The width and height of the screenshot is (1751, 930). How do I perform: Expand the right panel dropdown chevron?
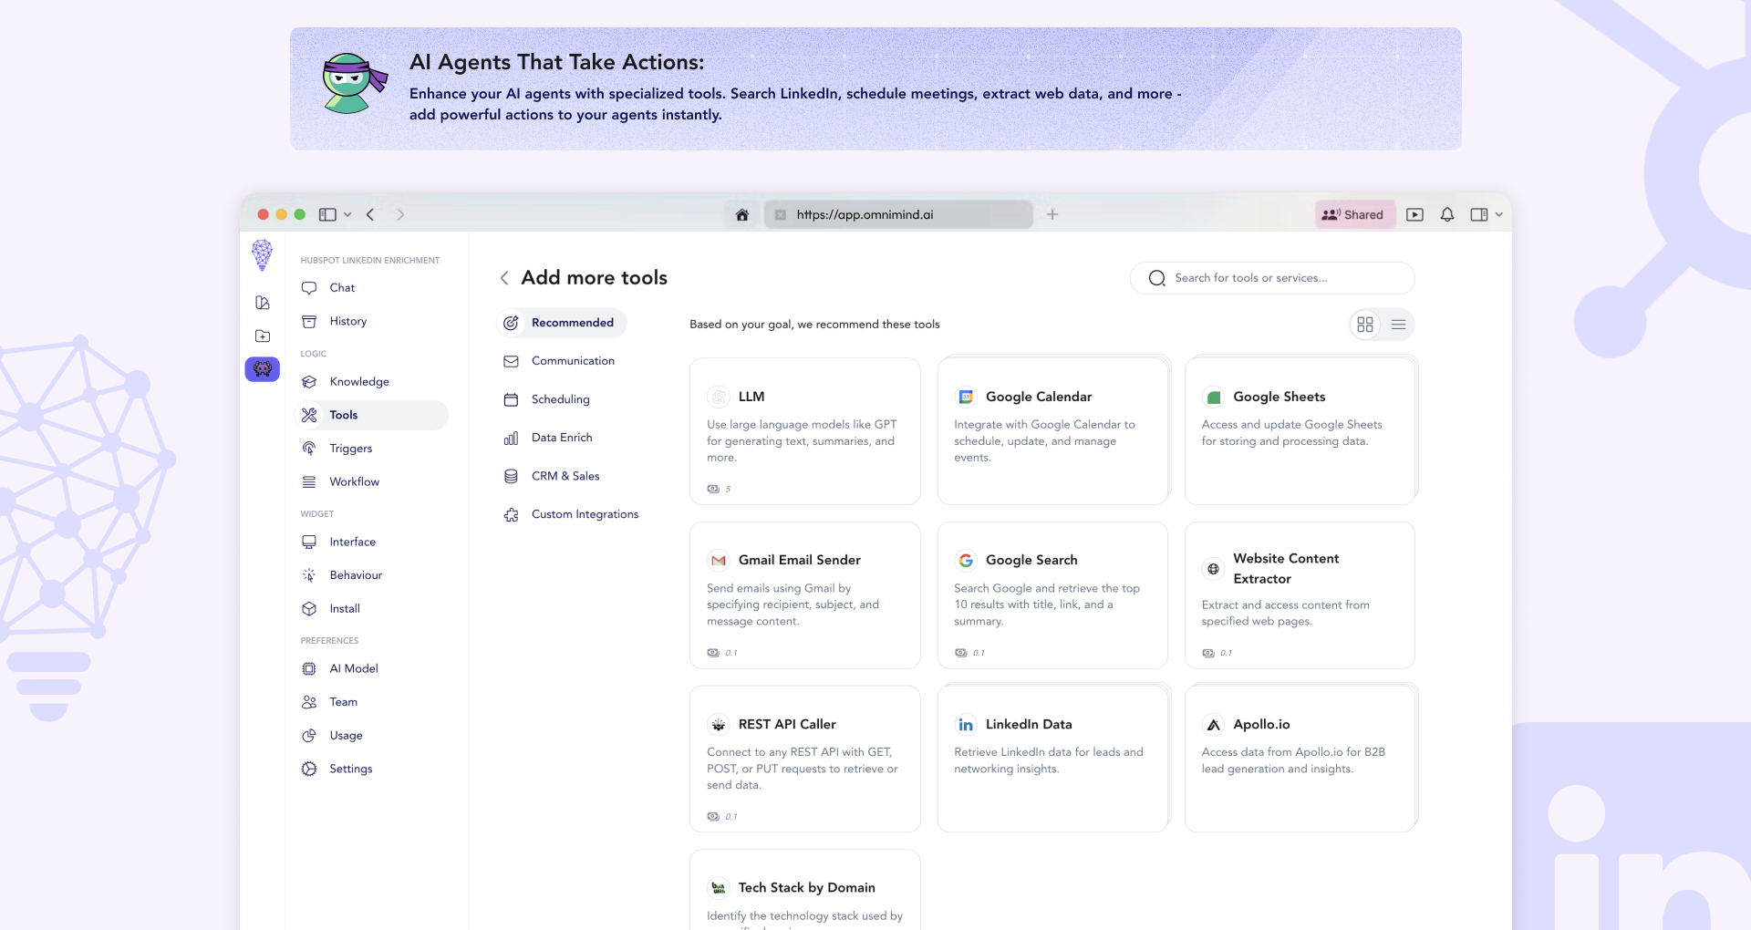click(1499, 215)
